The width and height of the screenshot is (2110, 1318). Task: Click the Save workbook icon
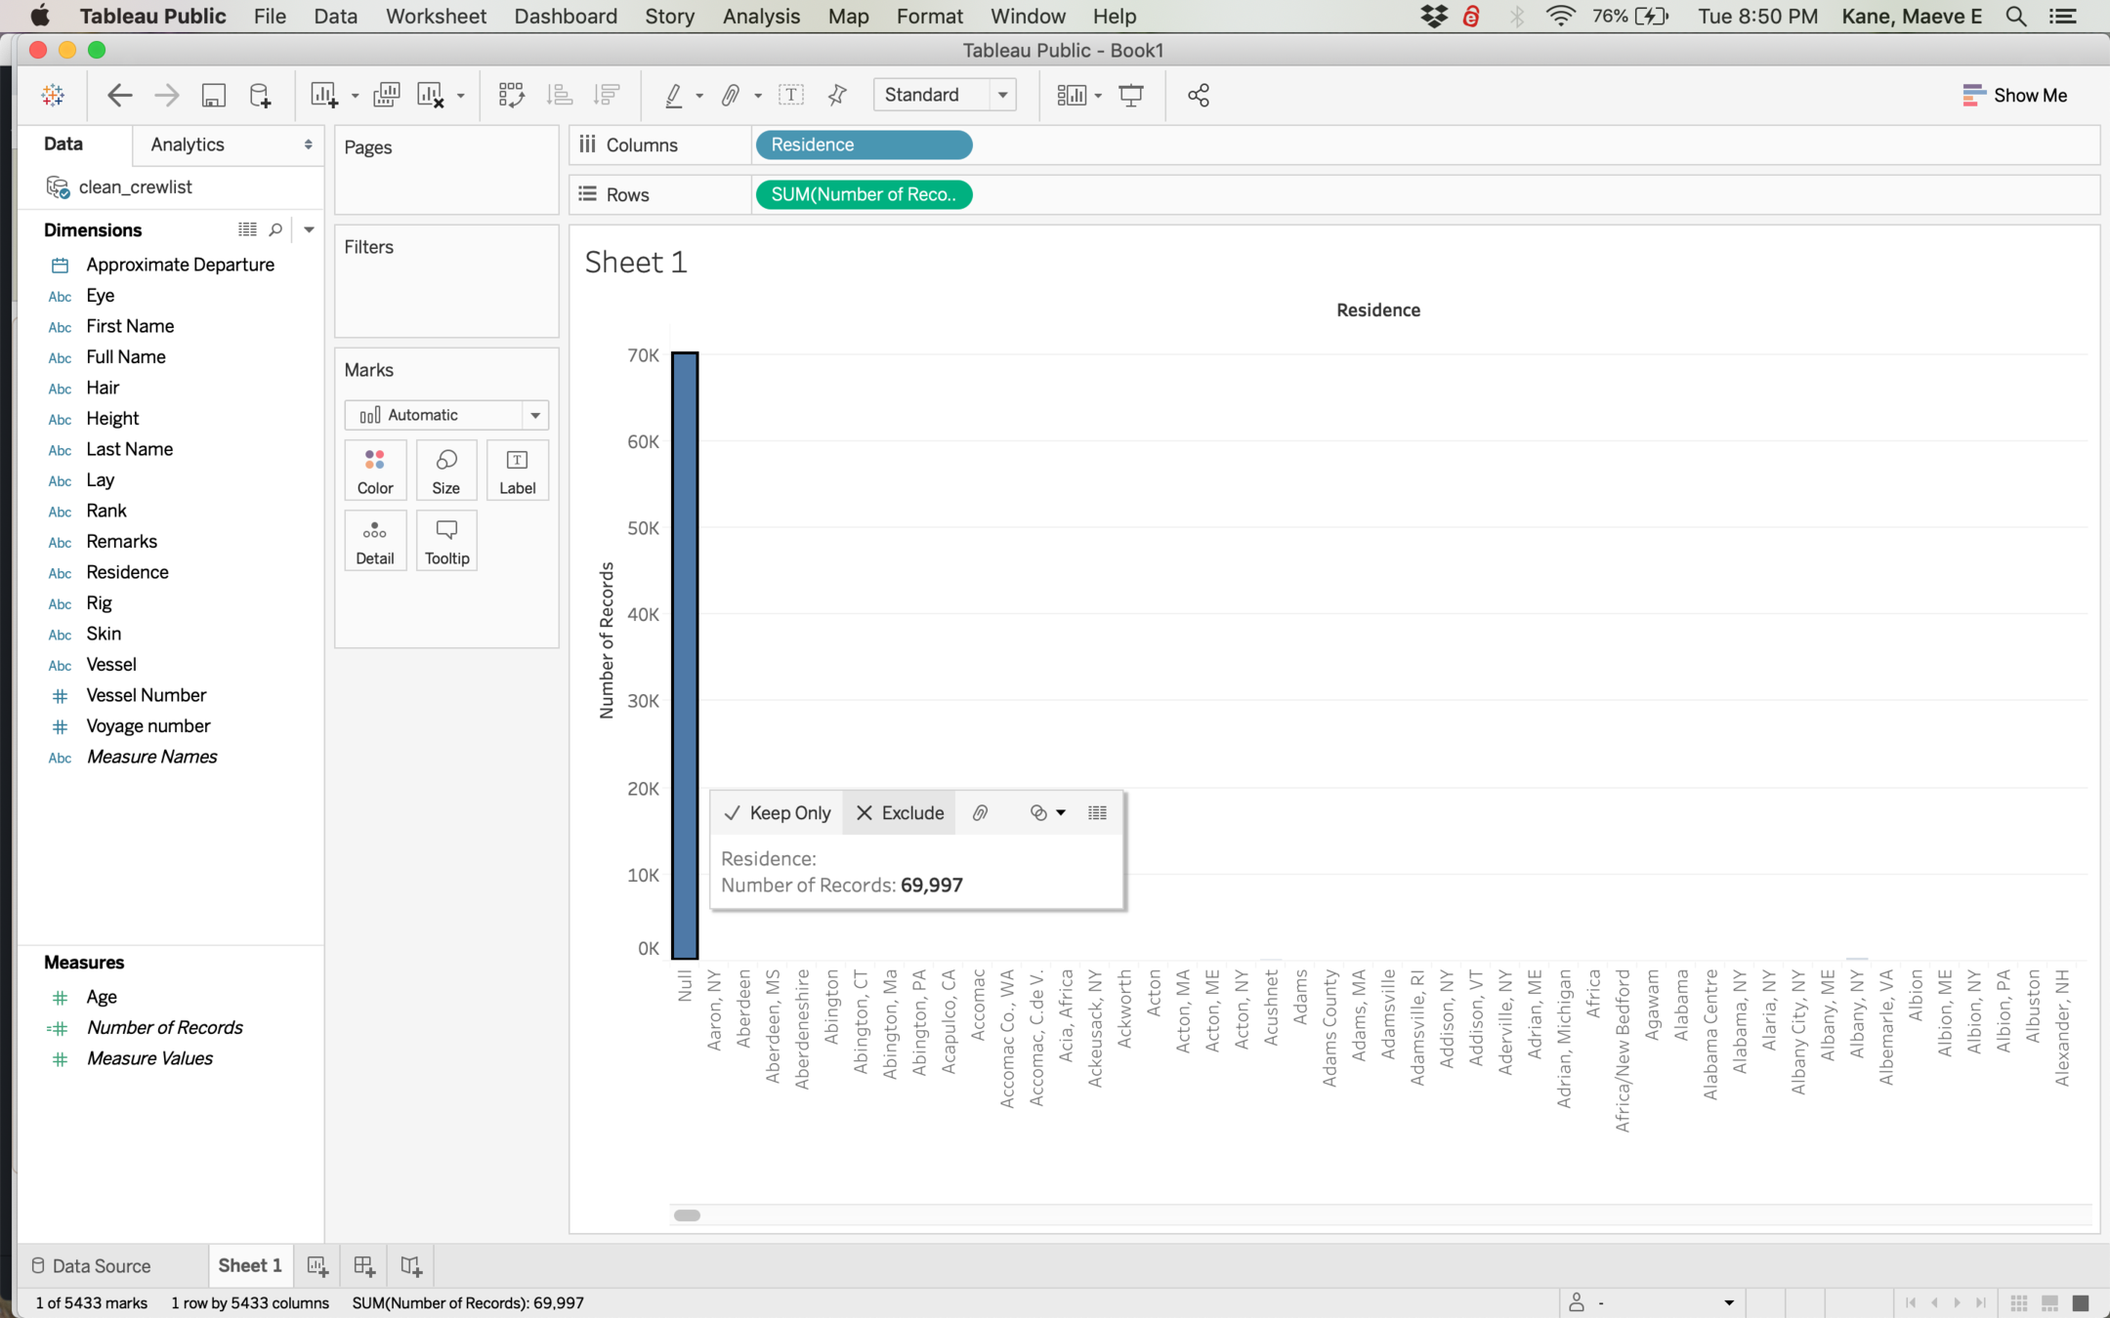[x=213, y=95]
